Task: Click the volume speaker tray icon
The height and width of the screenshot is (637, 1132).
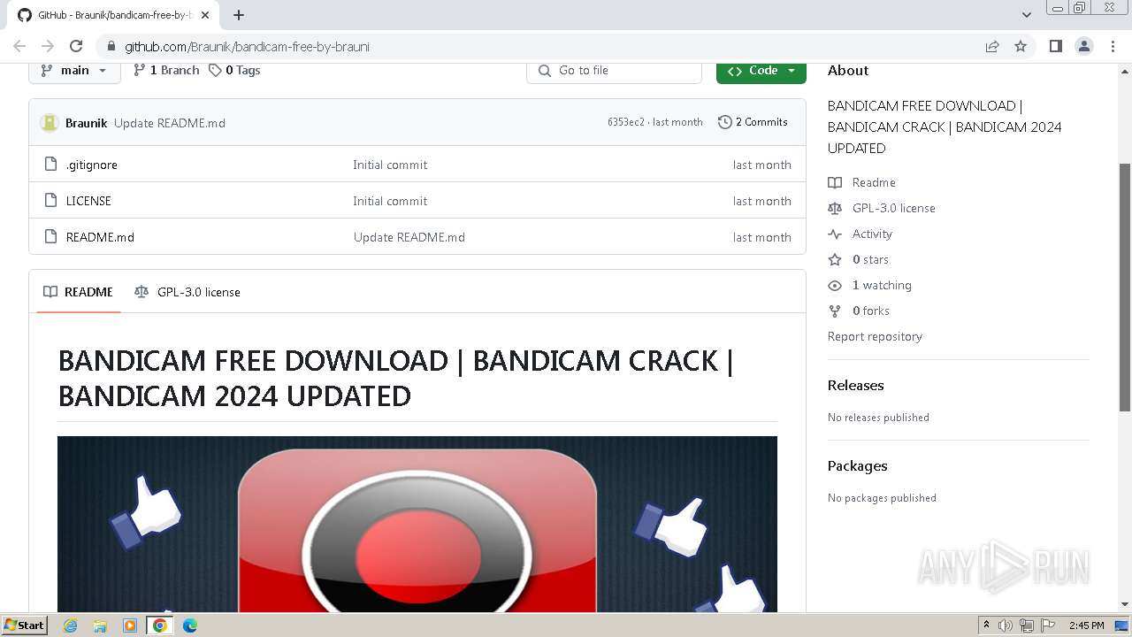Action: pyautogui.click(x=1006, y=625)
